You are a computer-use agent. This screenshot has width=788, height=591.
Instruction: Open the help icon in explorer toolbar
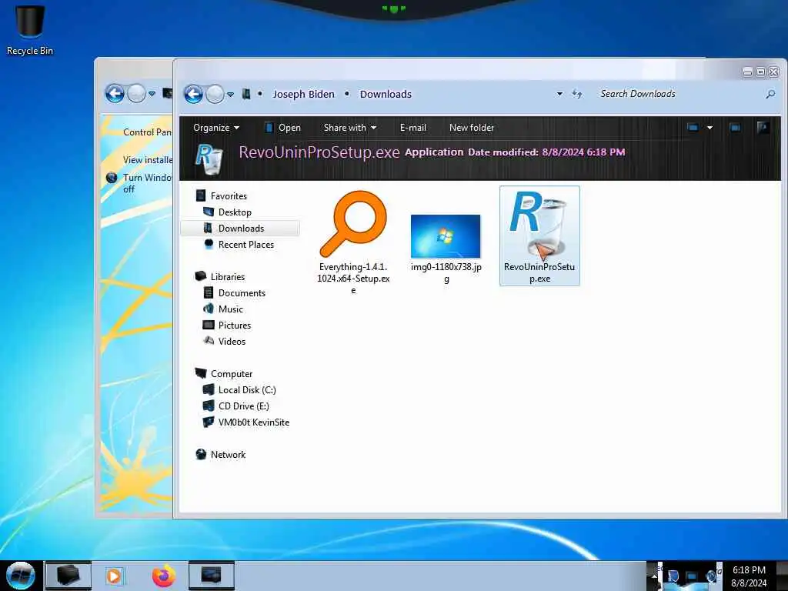click(763, 128)
